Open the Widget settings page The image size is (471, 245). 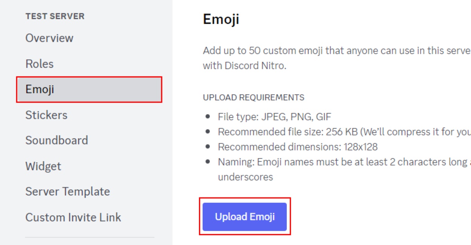(43, 166)
